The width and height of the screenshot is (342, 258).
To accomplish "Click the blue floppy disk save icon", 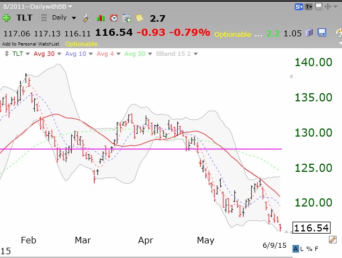I will pyautogui.click(x=322, y=33).
